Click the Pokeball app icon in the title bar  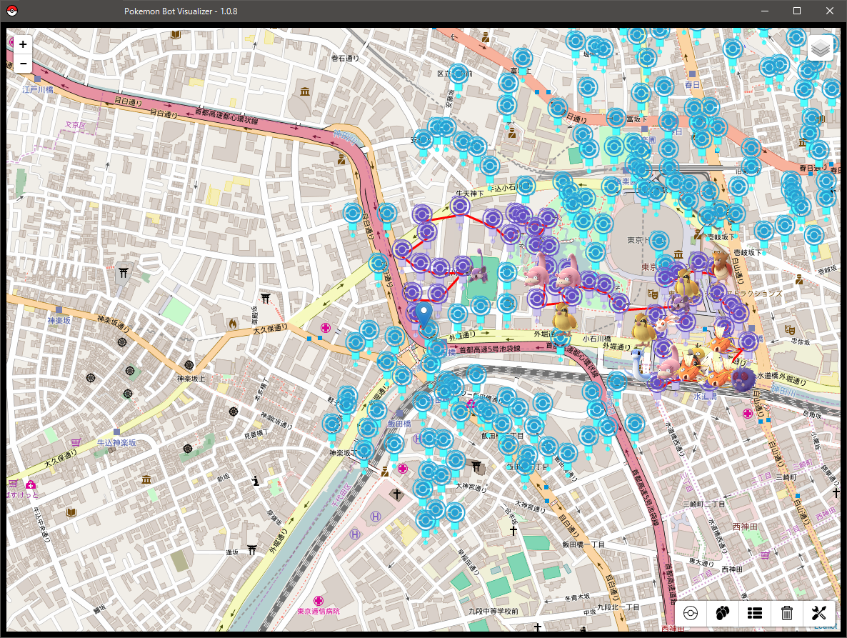pos(12,11)
